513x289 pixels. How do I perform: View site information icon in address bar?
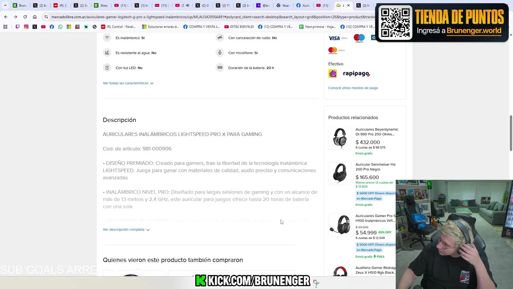[46, 17]
